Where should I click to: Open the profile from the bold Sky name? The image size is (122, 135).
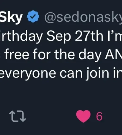(11, 17)
